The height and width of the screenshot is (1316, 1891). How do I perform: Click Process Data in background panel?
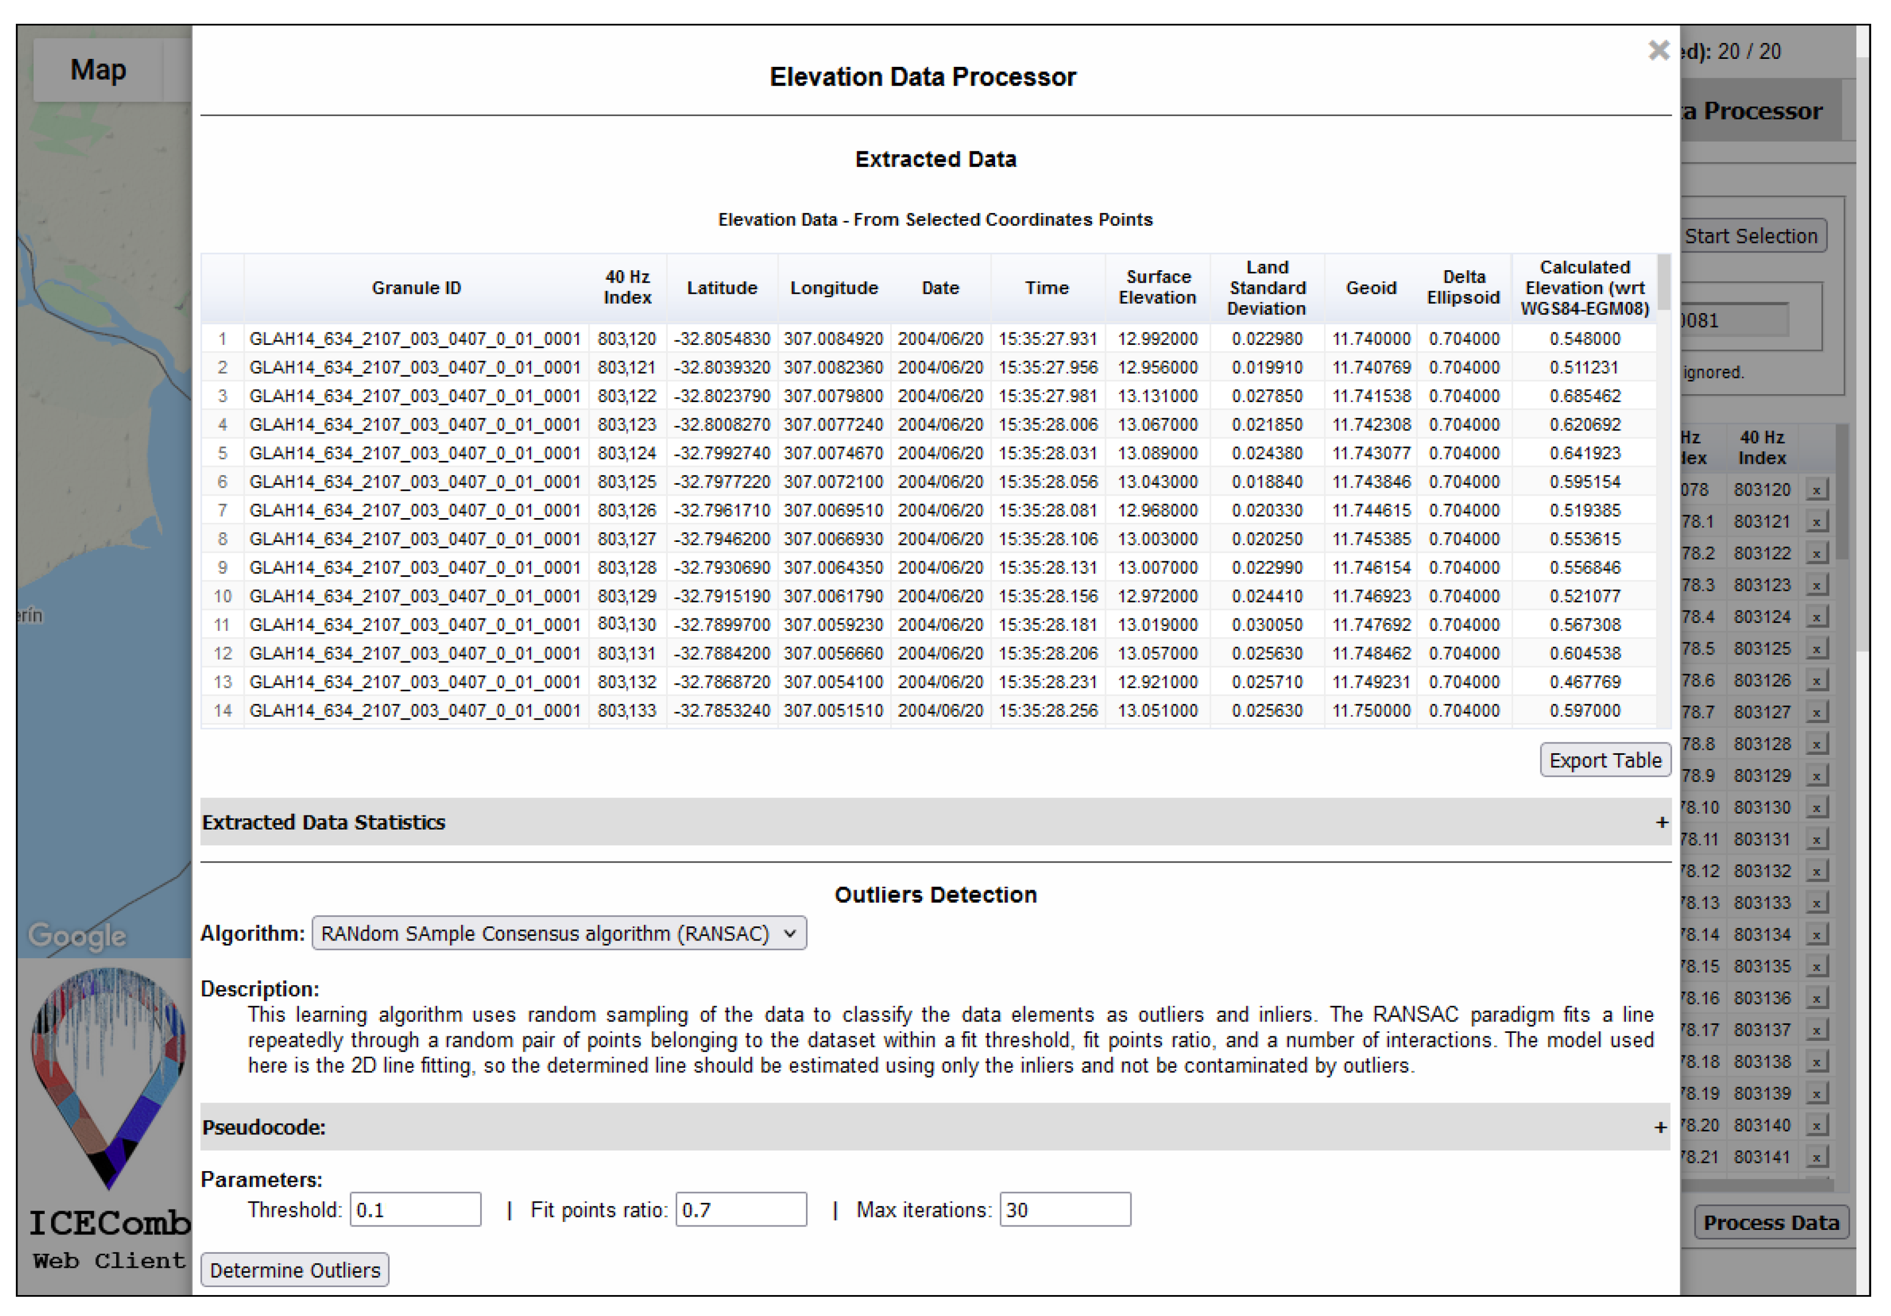(x=1771, y=1223)
